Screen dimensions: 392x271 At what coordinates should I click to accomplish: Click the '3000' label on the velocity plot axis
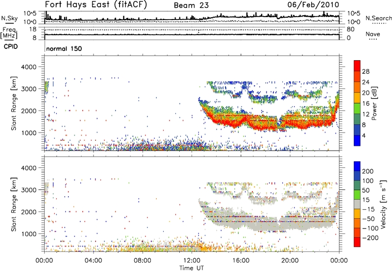click(x=29, y=190)
